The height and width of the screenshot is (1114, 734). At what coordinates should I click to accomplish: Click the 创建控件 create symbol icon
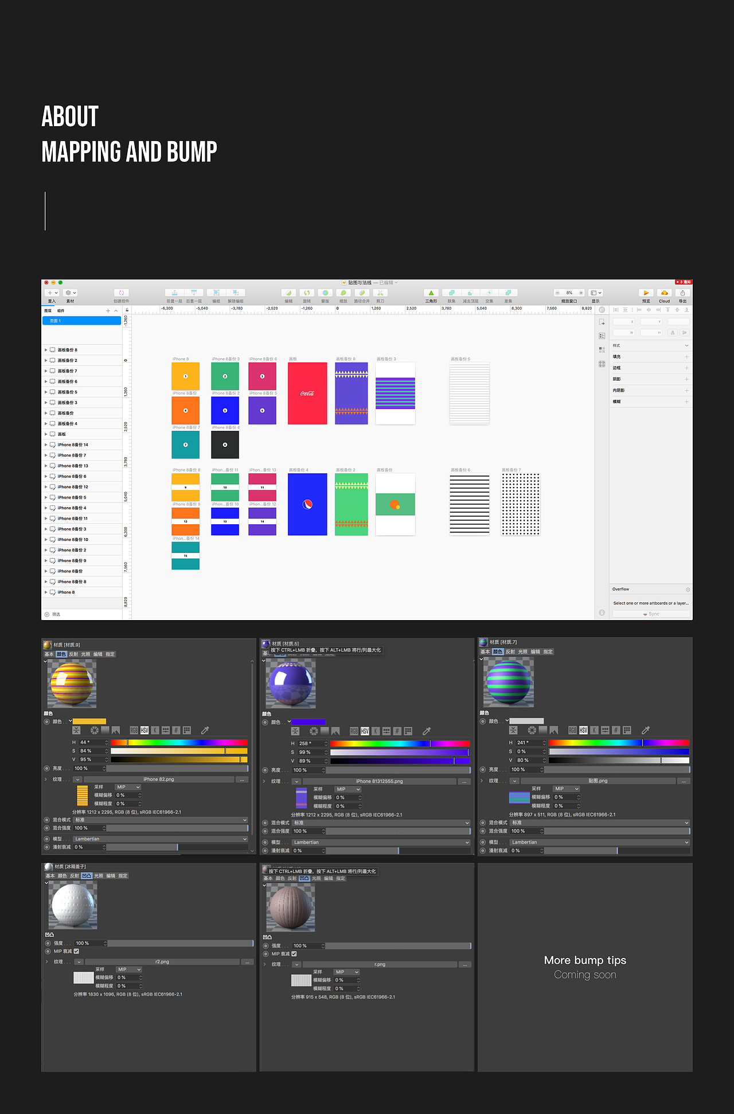pyautogui.click(x=121, y=293)
